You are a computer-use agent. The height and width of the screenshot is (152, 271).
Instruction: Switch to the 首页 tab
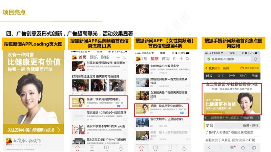[83, 57]
